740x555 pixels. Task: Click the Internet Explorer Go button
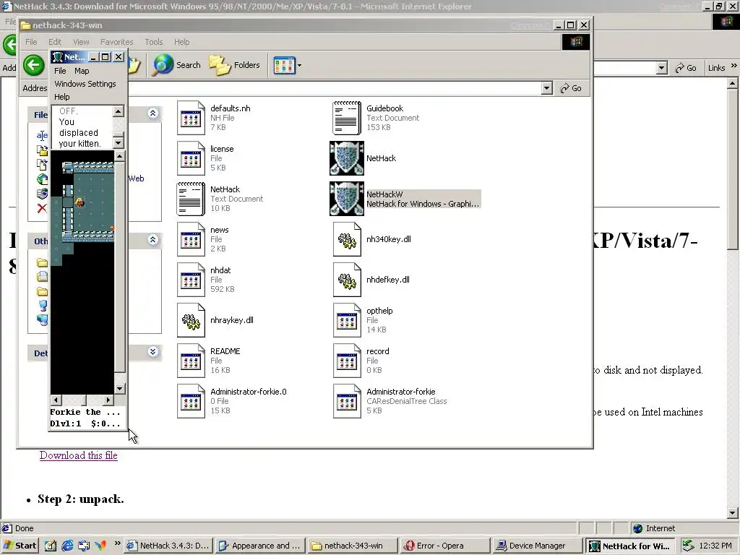pos(687,68)
